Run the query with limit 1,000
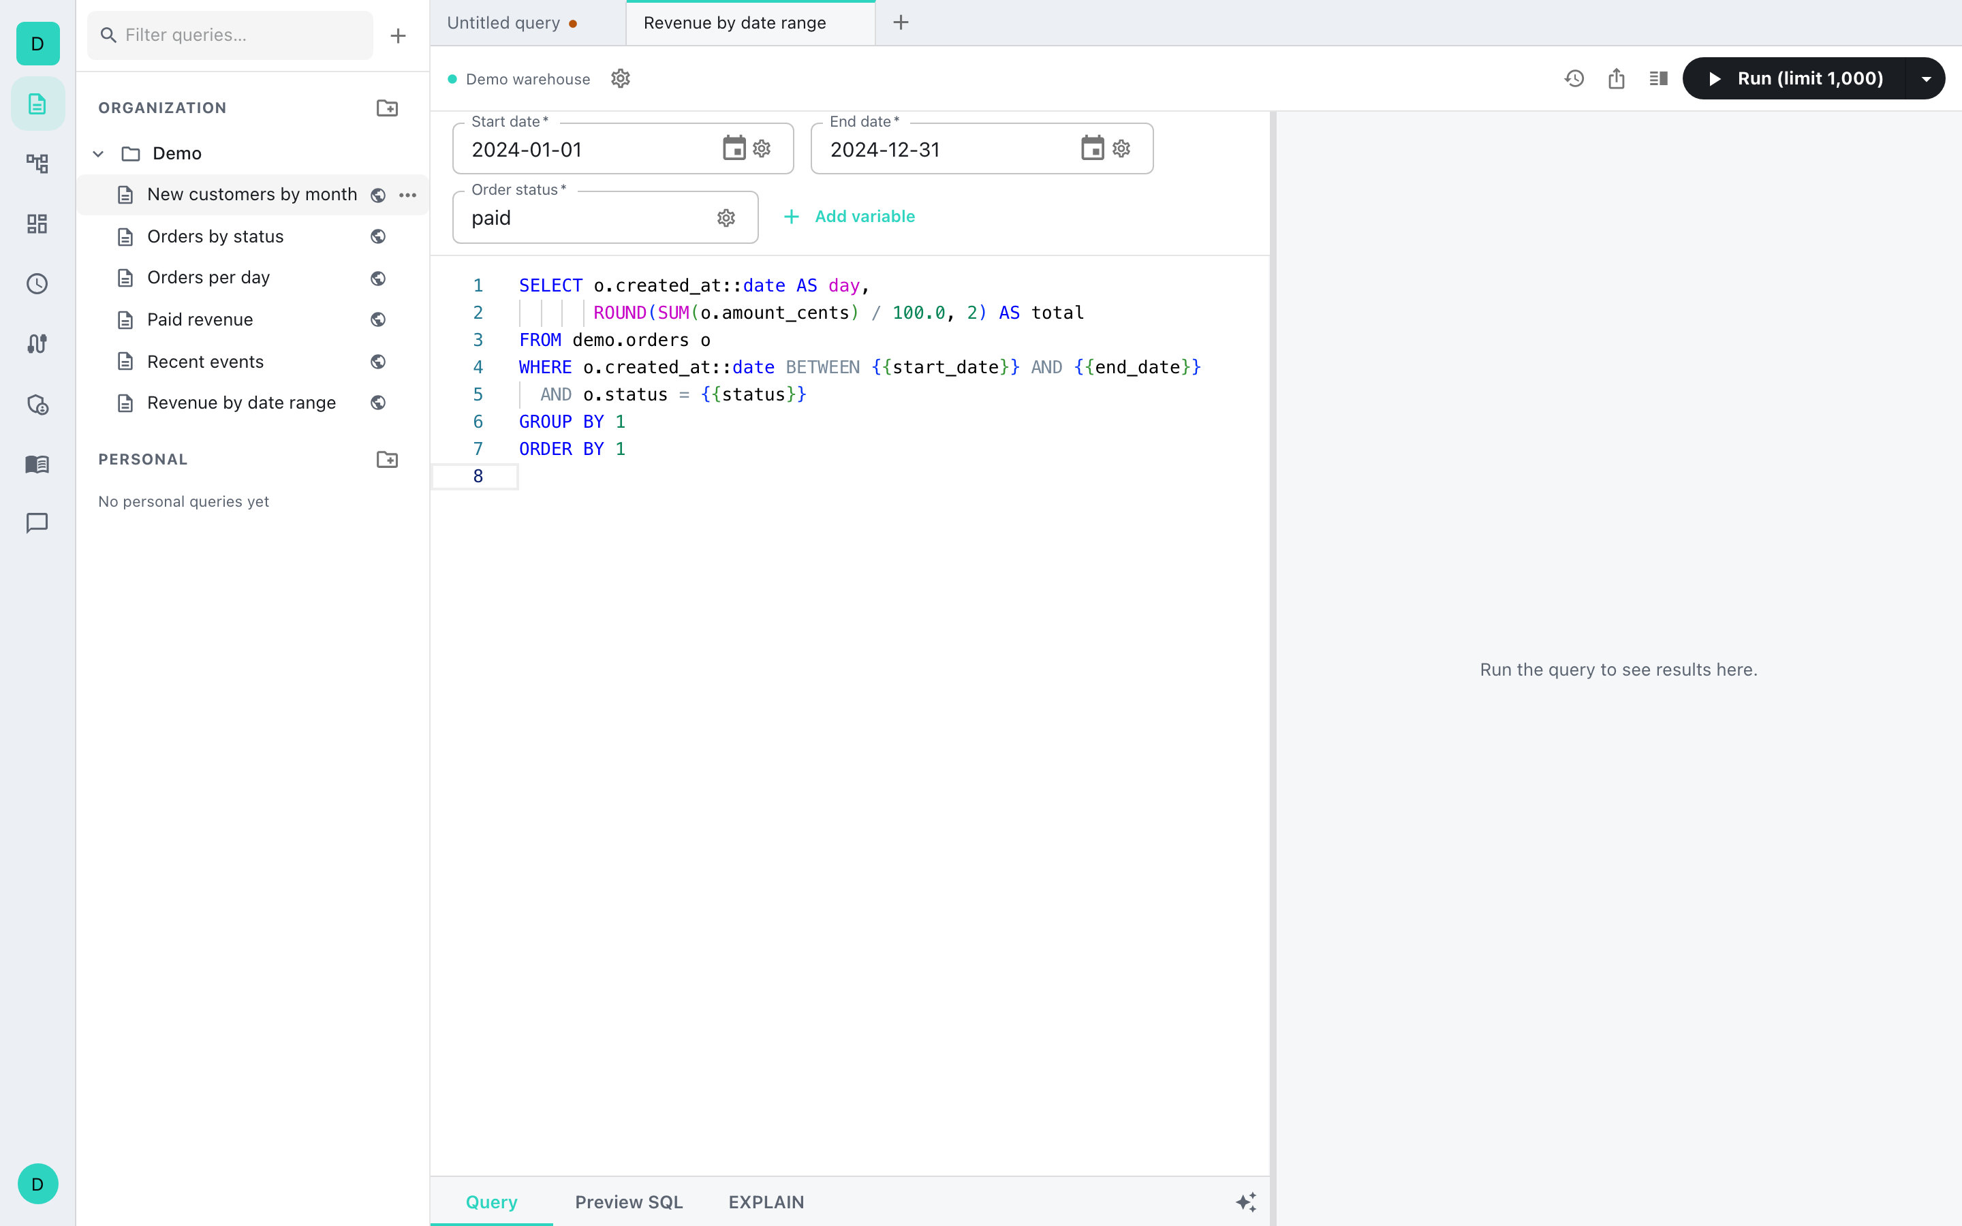1962x1226 pixels. tap(1795, 78)
